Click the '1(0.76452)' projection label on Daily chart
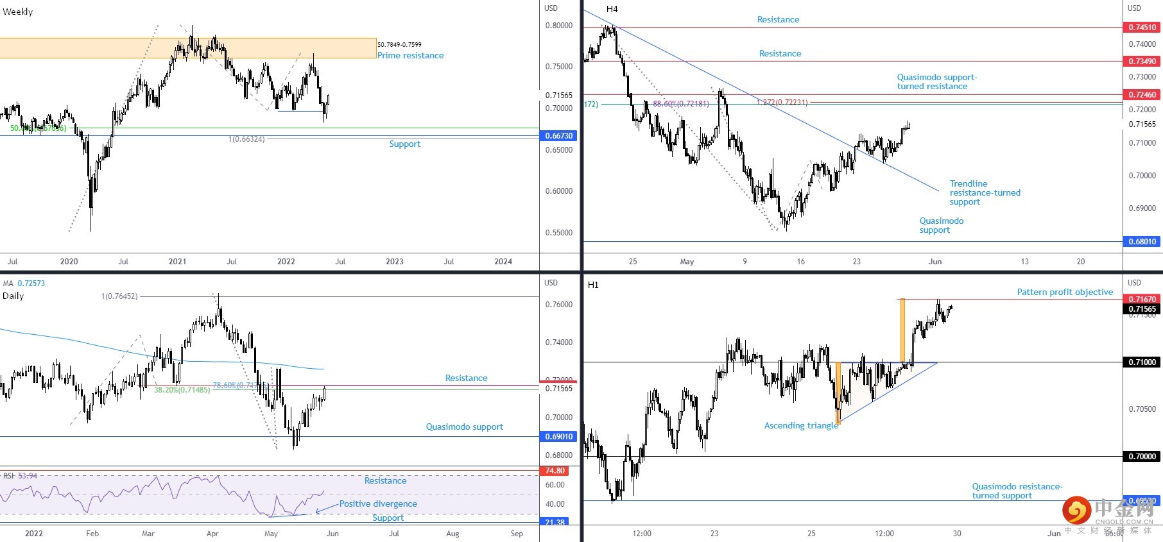The image size is (1163, 542). tap(119, 296)
